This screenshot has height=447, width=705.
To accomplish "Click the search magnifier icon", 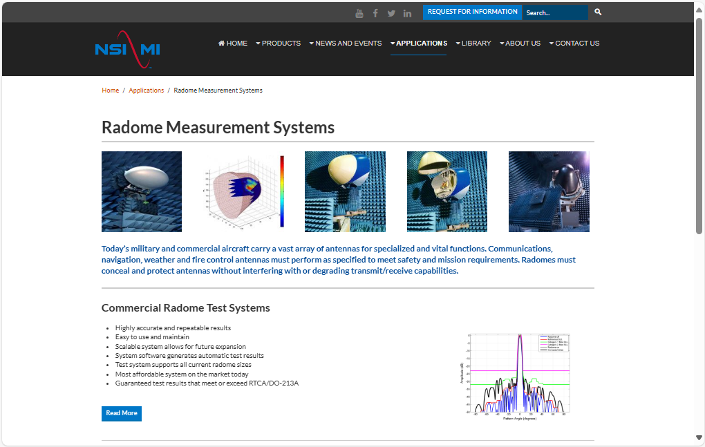I will 598,12.
